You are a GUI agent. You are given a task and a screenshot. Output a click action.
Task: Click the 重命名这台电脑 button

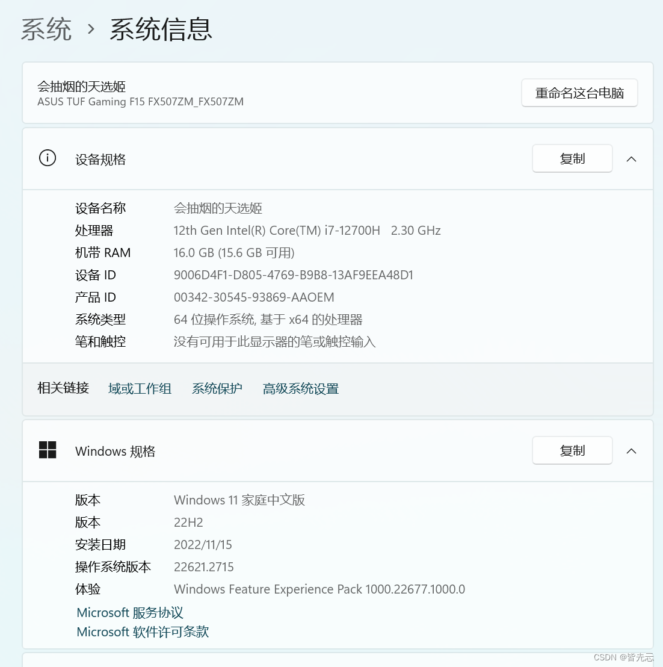point(579,93)
